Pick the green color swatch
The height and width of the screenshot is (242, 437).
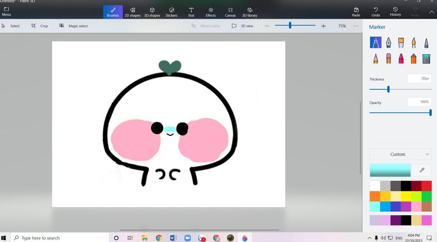click(x=426, y=196)
